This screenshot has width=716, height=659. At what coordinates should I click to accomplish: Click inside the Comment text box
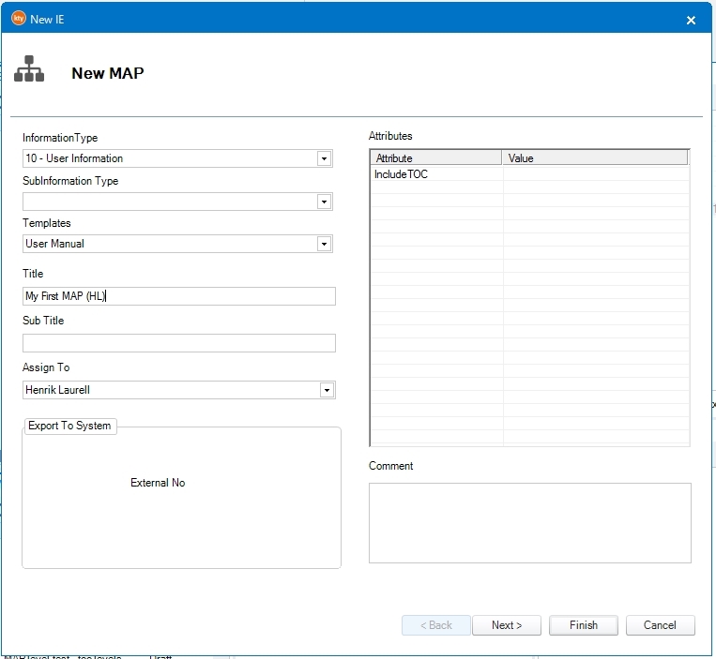[x=529, y=522]
